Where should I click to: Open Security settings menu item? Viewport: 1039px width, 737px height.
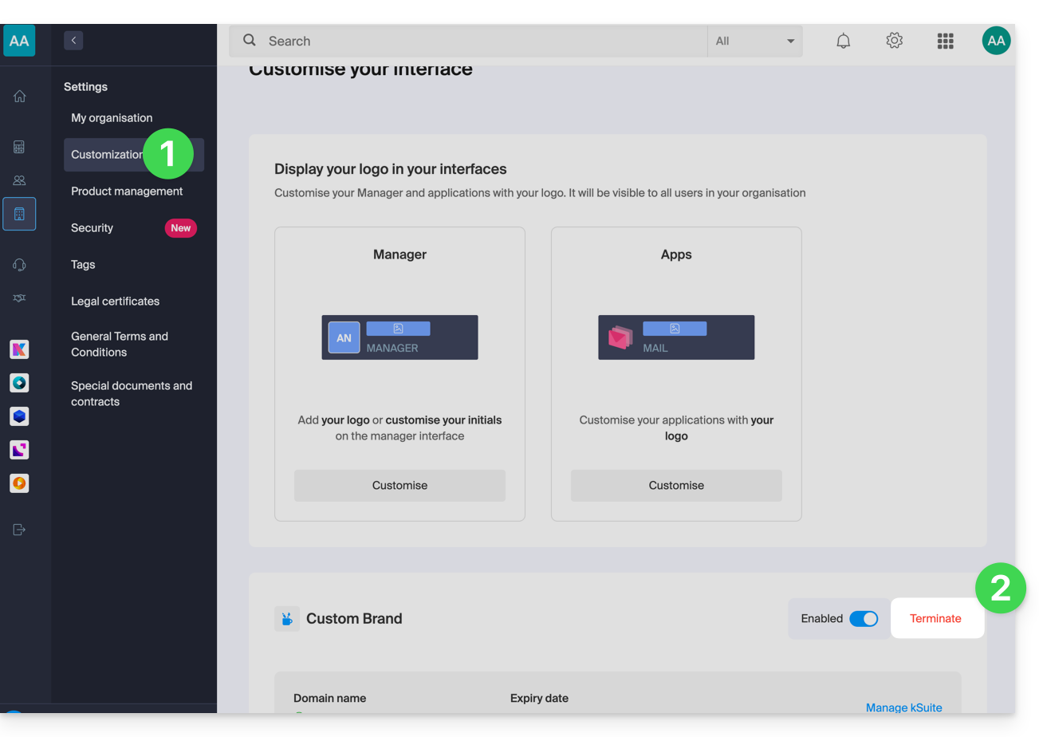[92, 228]
